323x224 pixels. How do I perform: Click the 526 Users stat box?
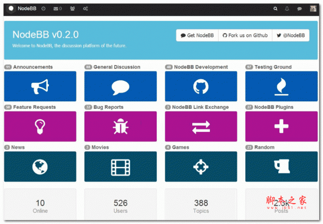coord(121,204)
